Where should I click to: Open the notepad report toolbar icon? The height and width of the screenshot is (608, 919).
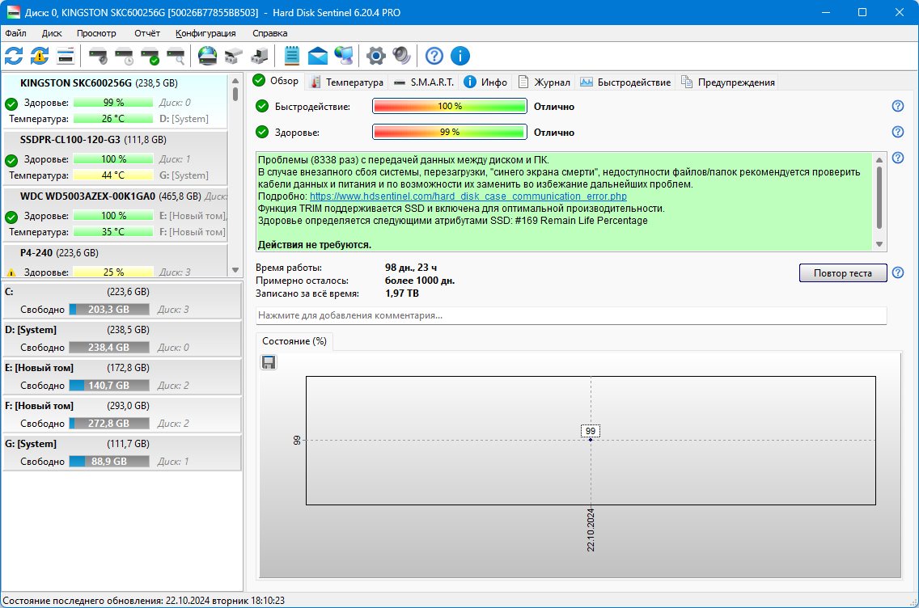point(292,57)
